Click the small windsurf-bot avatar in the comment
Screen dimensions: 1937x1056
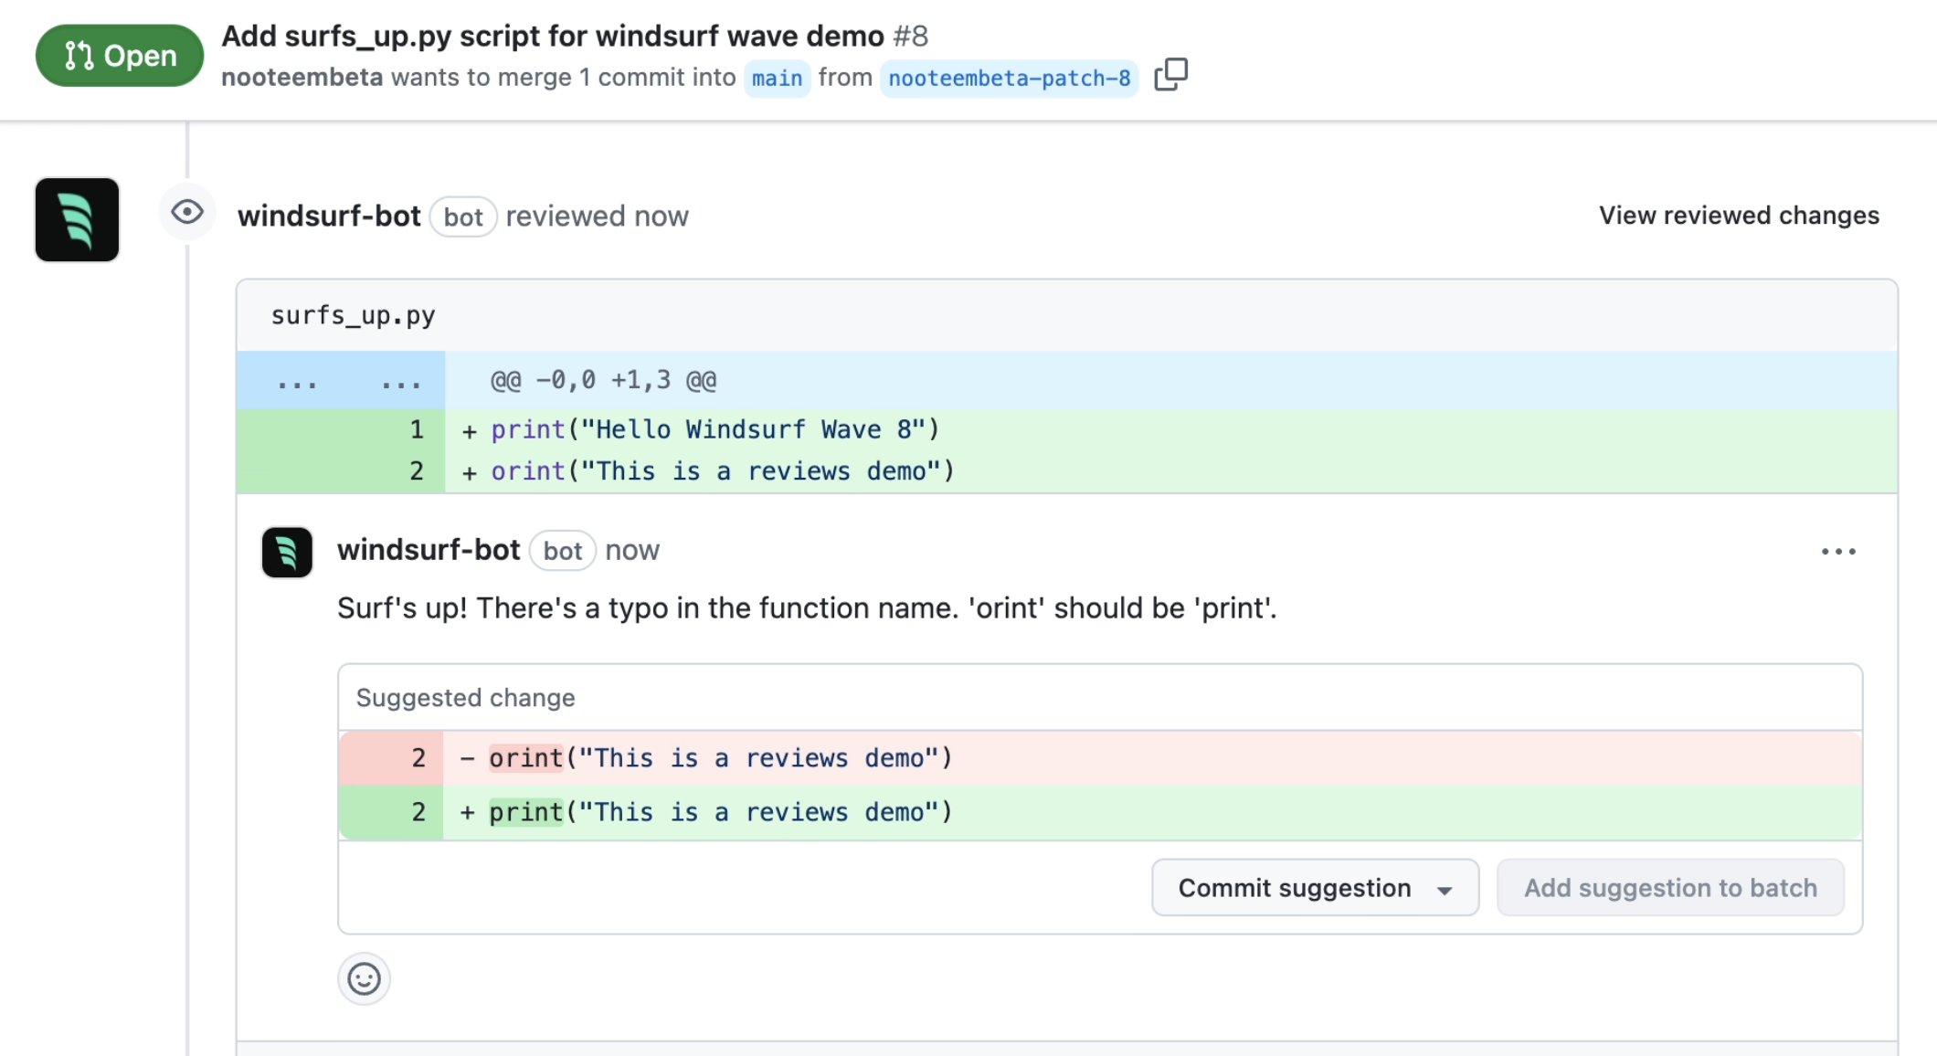pos(287,552)
